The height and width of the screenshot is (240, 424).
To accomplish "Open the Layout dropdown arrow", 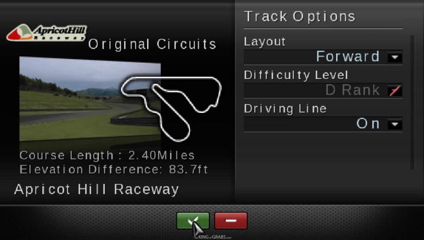I will [x=395, y=57].
